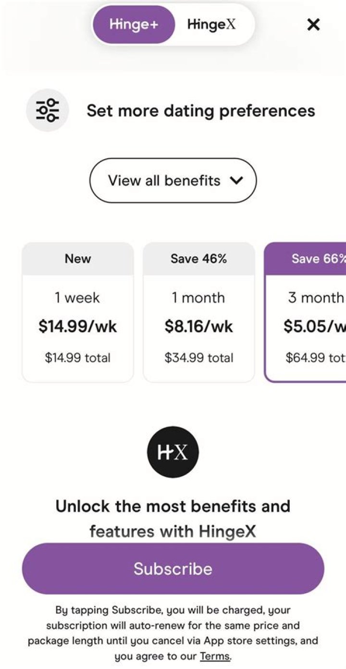Viewport: 346px width, 669px height.
Task: Collapse the benefits list via the dropdown pill
Action: pyautogui.click(x=173, y=181)
